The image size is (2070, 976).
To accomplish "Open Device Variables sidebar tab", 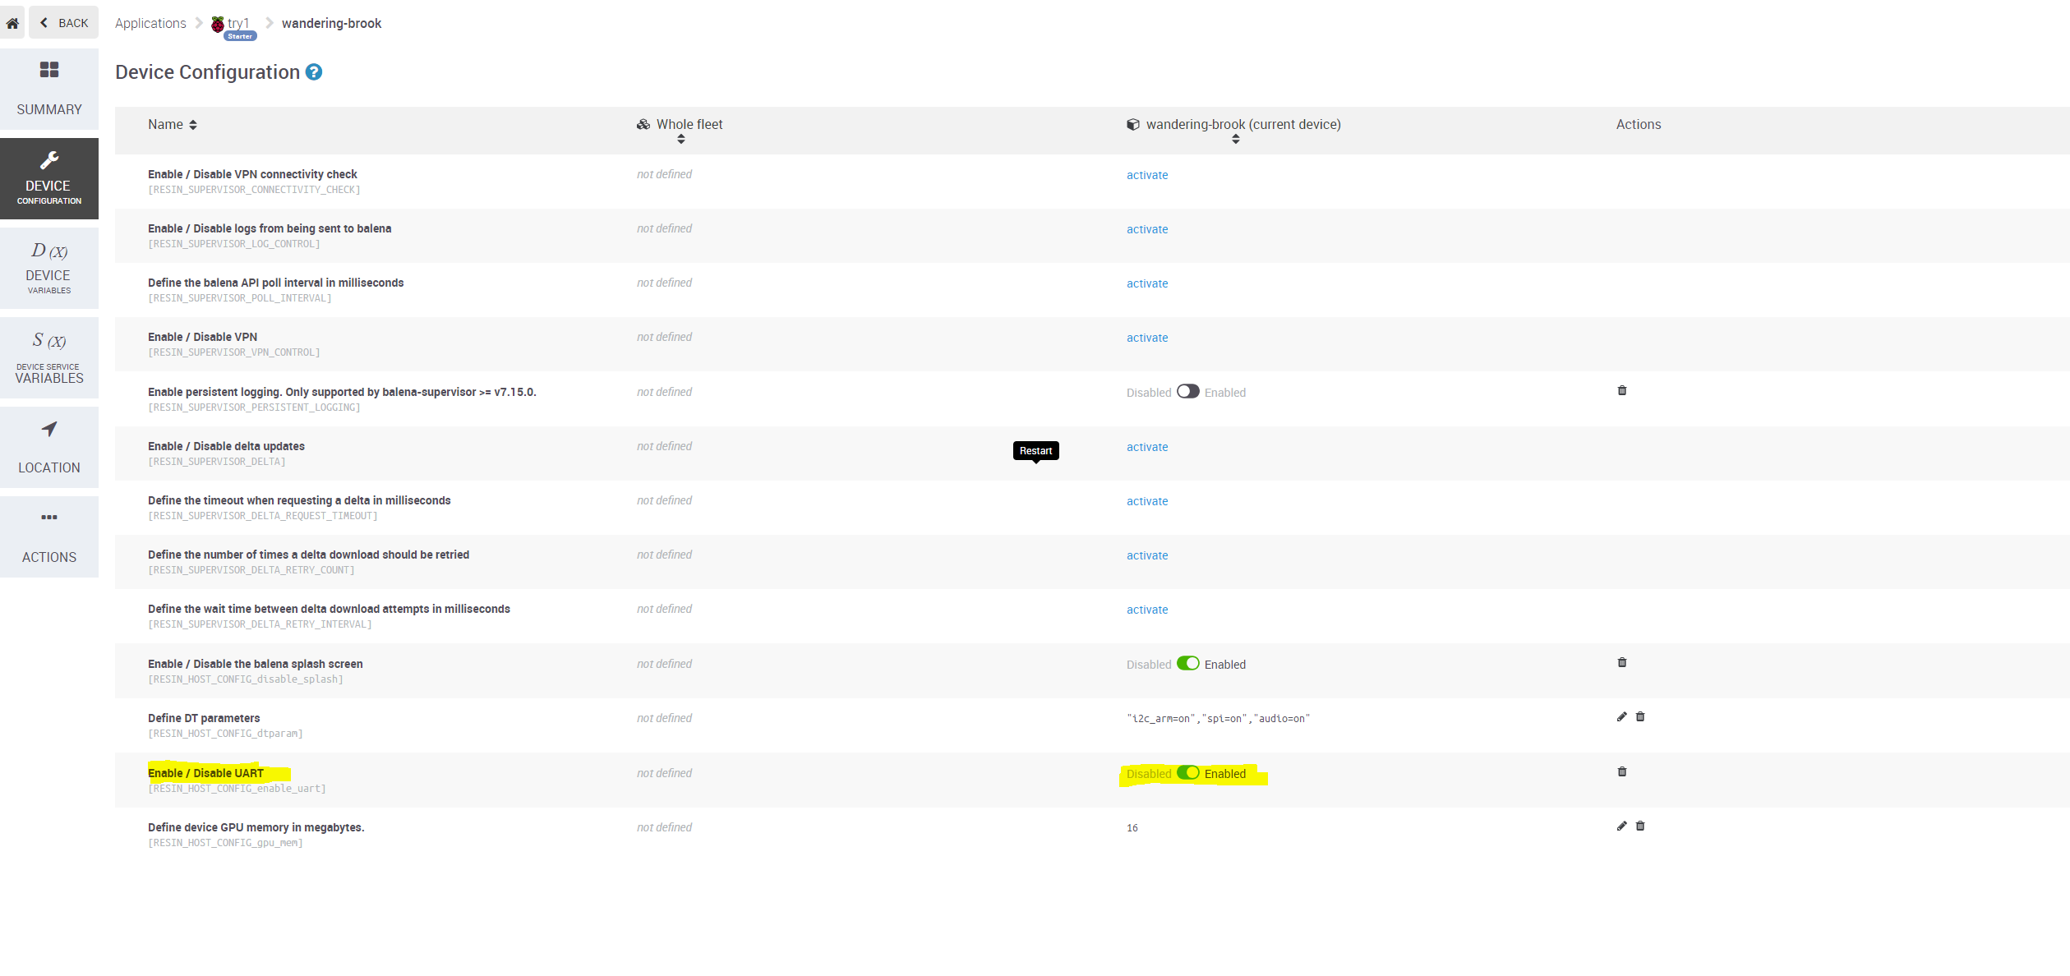I will click(x=49, y=268).
